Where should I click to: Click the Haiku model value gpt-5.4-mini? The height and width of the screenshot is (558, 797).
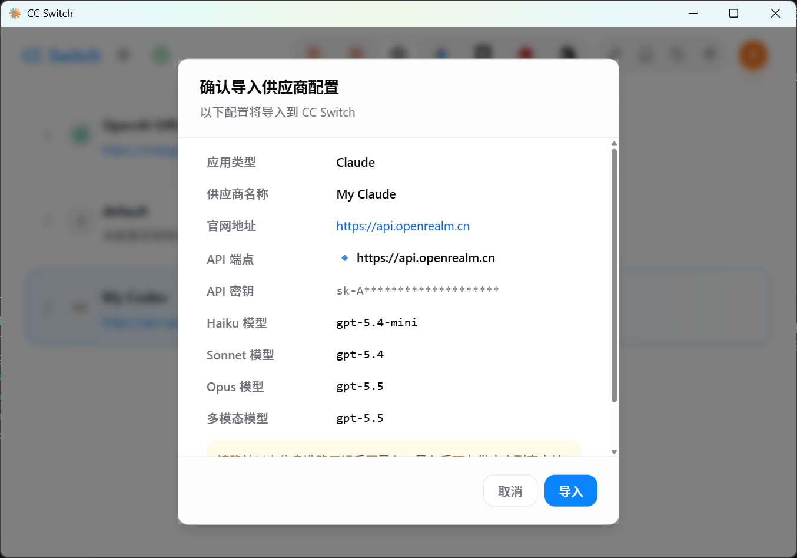[x=377, y=322]
